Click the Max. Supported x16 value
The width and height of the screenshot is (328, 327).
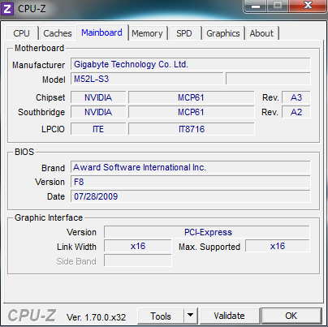(x=278, y=246)
